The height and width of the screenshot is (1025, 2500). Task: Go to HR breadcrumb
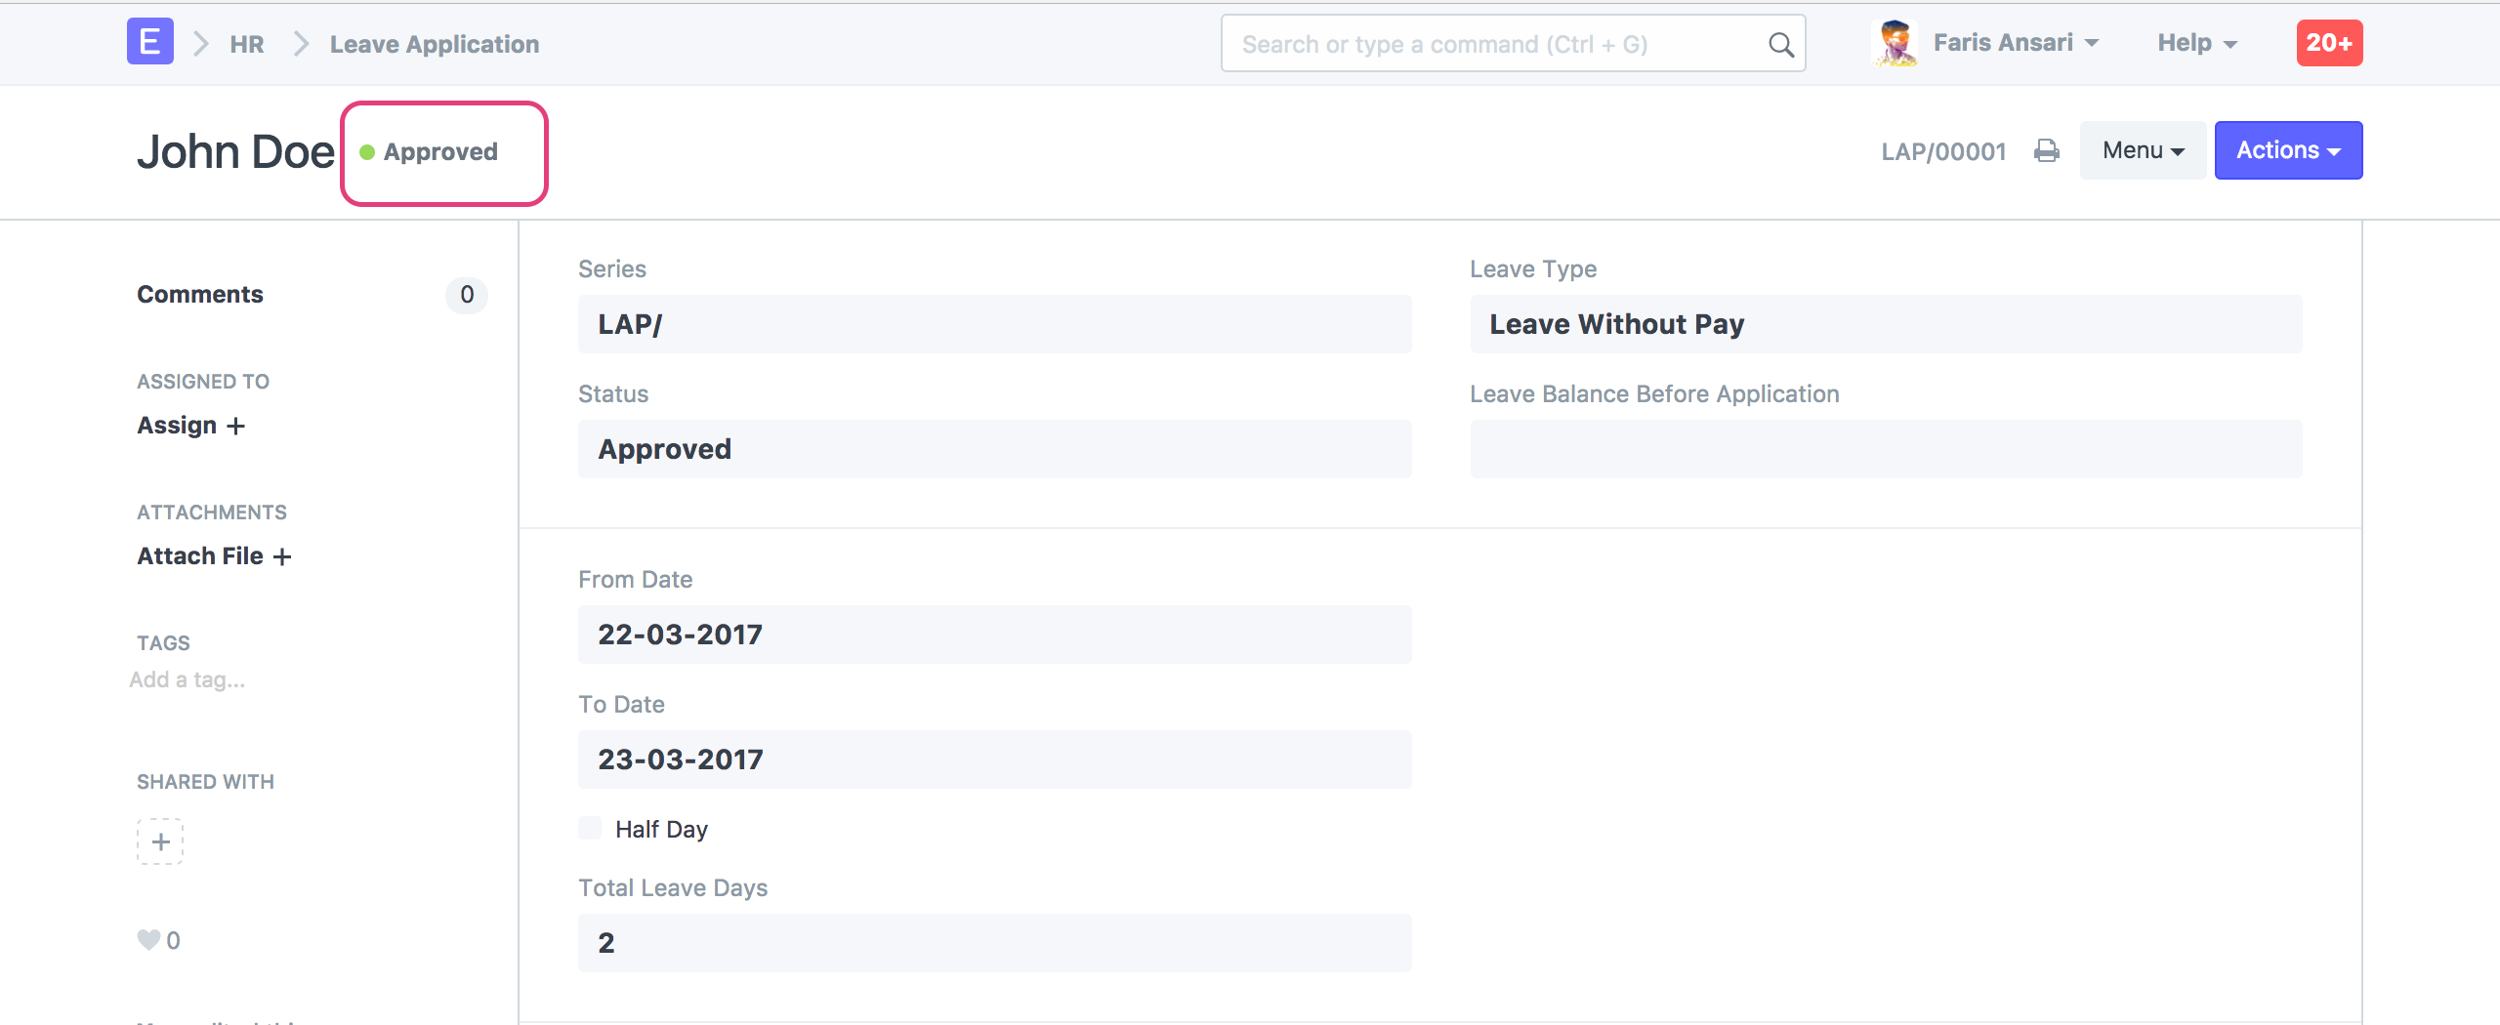tap(247, 44)
